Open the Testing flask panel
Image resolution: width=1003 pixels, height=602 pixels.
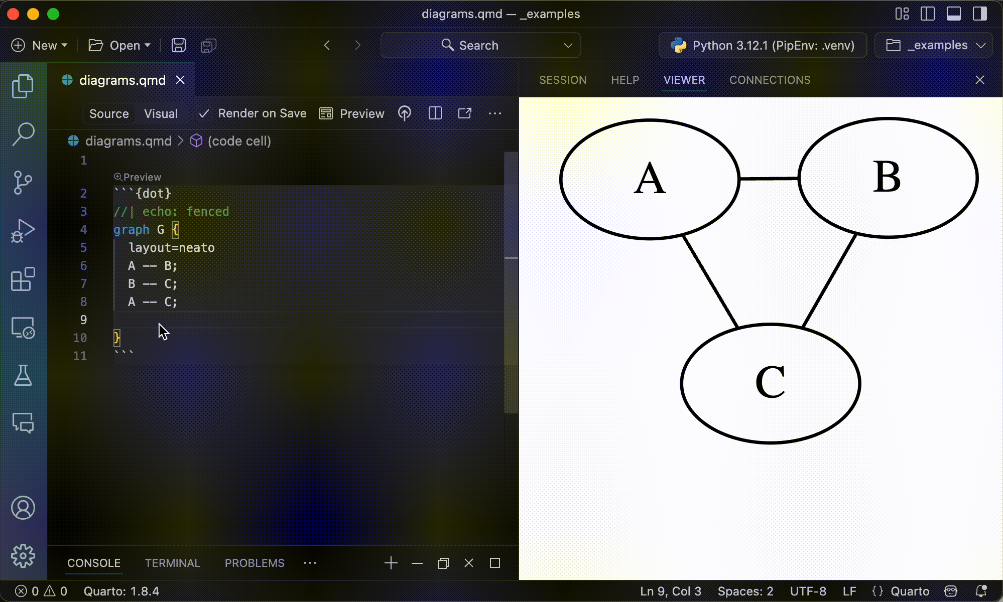[24, 376]
